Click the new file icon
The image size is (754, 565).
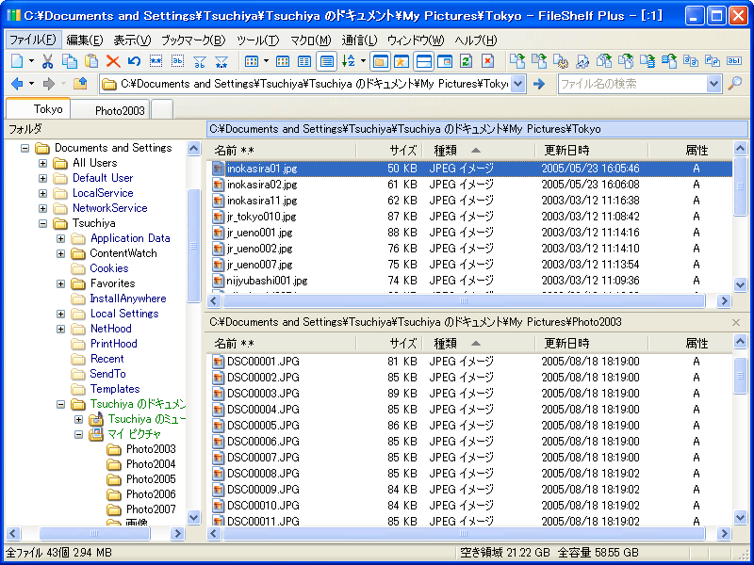pyautogui.click(x=17, y=61)
